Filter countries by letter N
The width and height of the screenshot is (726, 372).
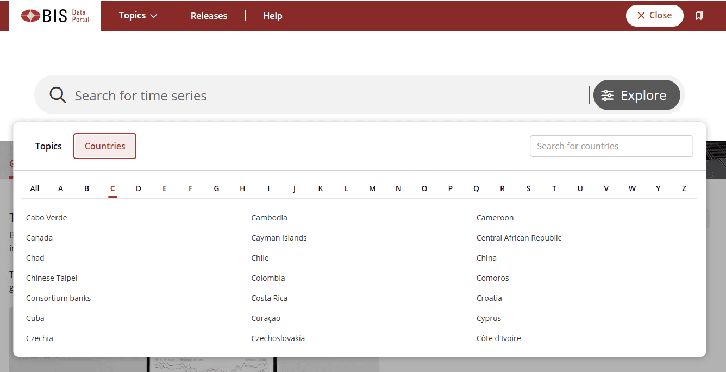point(398,188)
